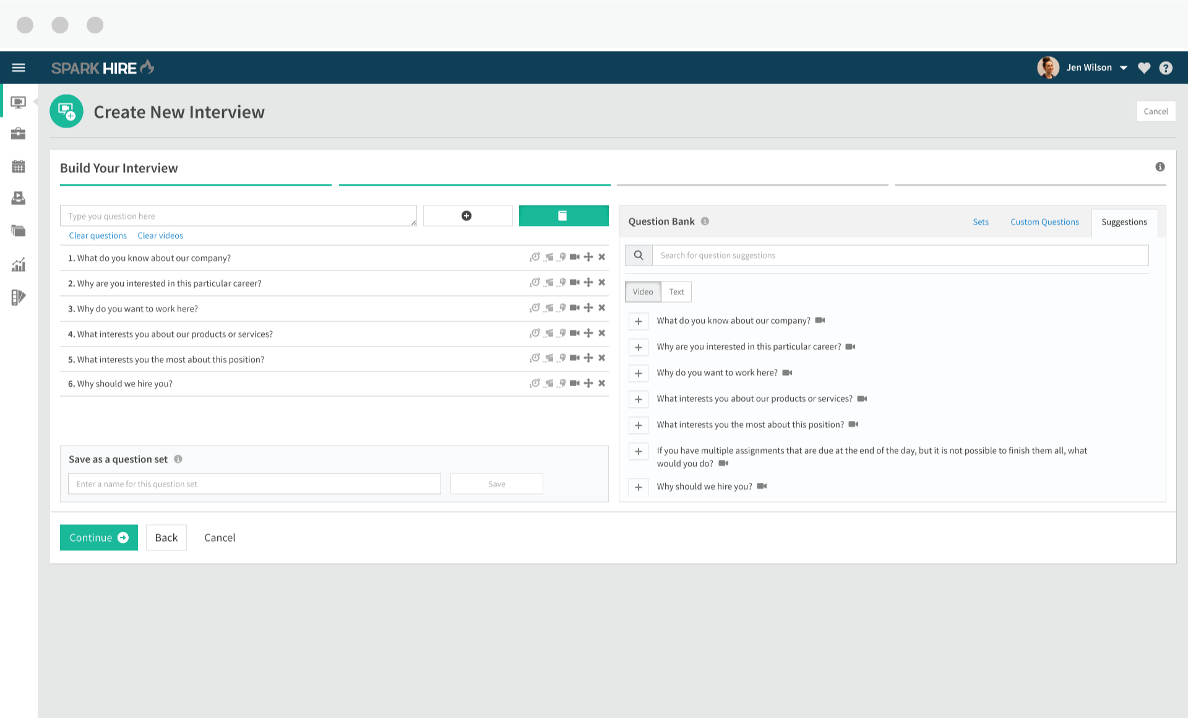The width and height of the screenshot is (1188, 718).
Task: Click video camera icon on question 3
Action: click(575, 308)
